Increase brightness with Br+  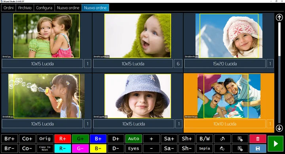tap(9, 139)
